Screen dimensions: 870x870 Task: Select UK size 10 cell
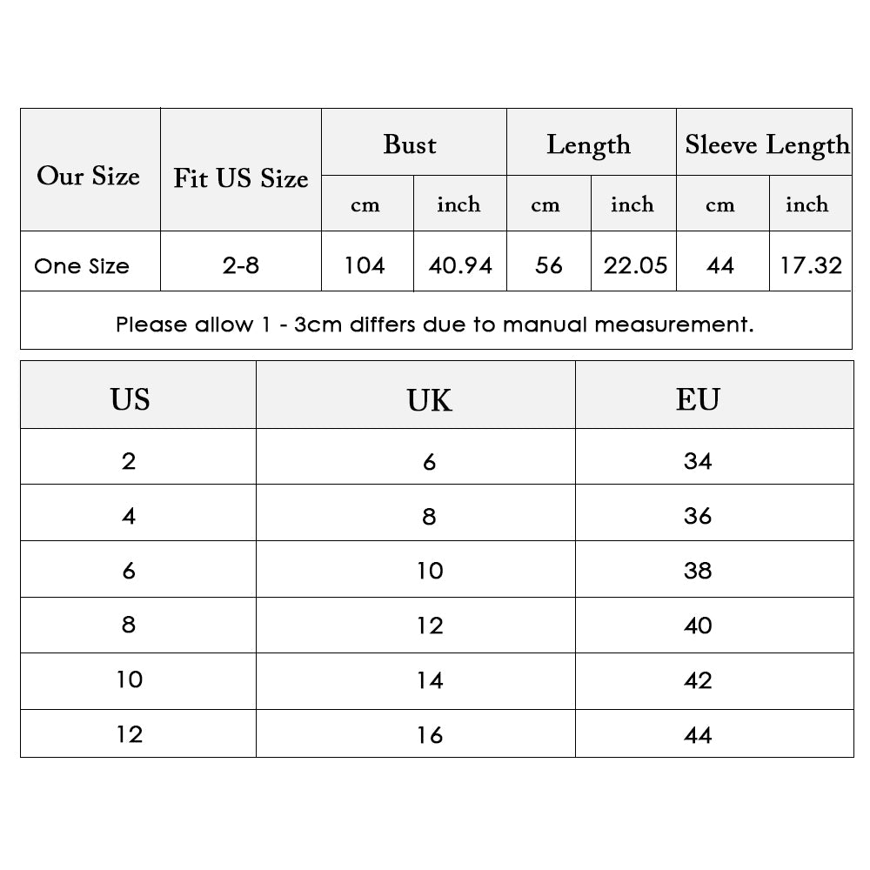click(x=416, y=569)
